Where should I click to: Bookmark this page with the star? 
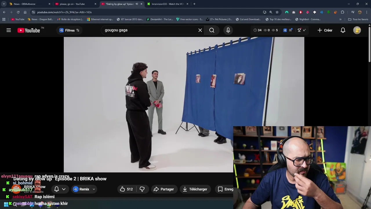point(277,12)
